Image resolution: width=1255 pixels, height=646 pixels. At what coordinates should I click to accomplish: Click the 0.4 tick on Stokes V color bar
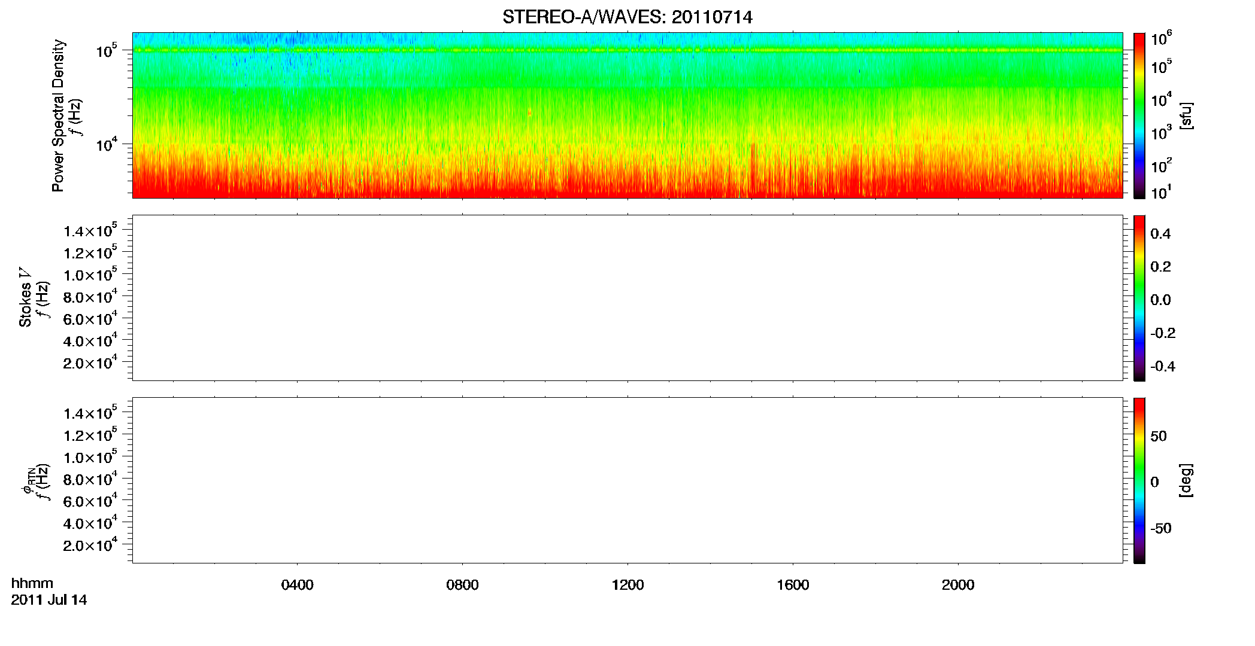(1160, 234)
